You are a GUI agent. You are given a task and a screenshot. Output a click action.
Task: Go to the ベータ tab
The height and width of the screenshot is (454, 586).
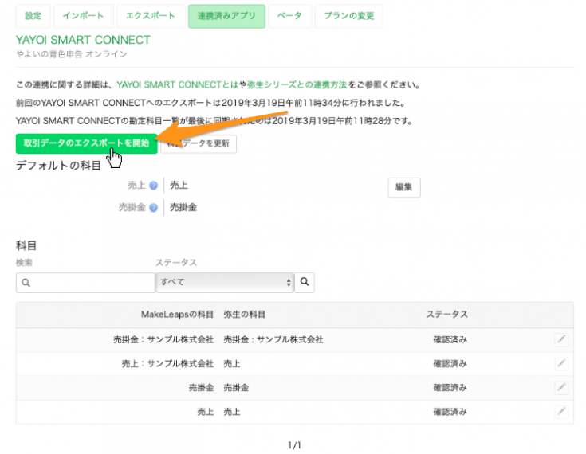(x=289, y=16)
